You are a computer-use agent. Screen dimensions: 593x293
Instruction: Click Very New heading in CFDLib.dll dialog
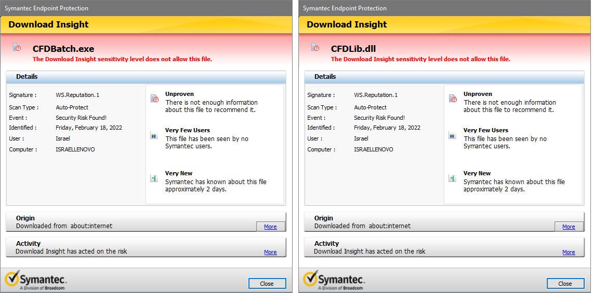(x=477, y=173)
